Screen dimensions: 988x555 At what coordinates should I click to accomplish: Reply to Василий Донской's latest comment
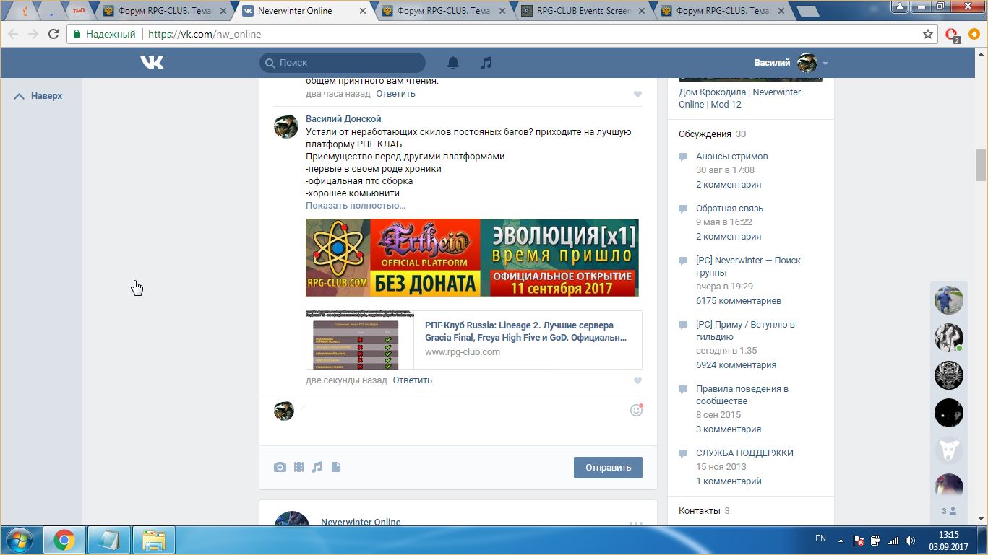412,380
